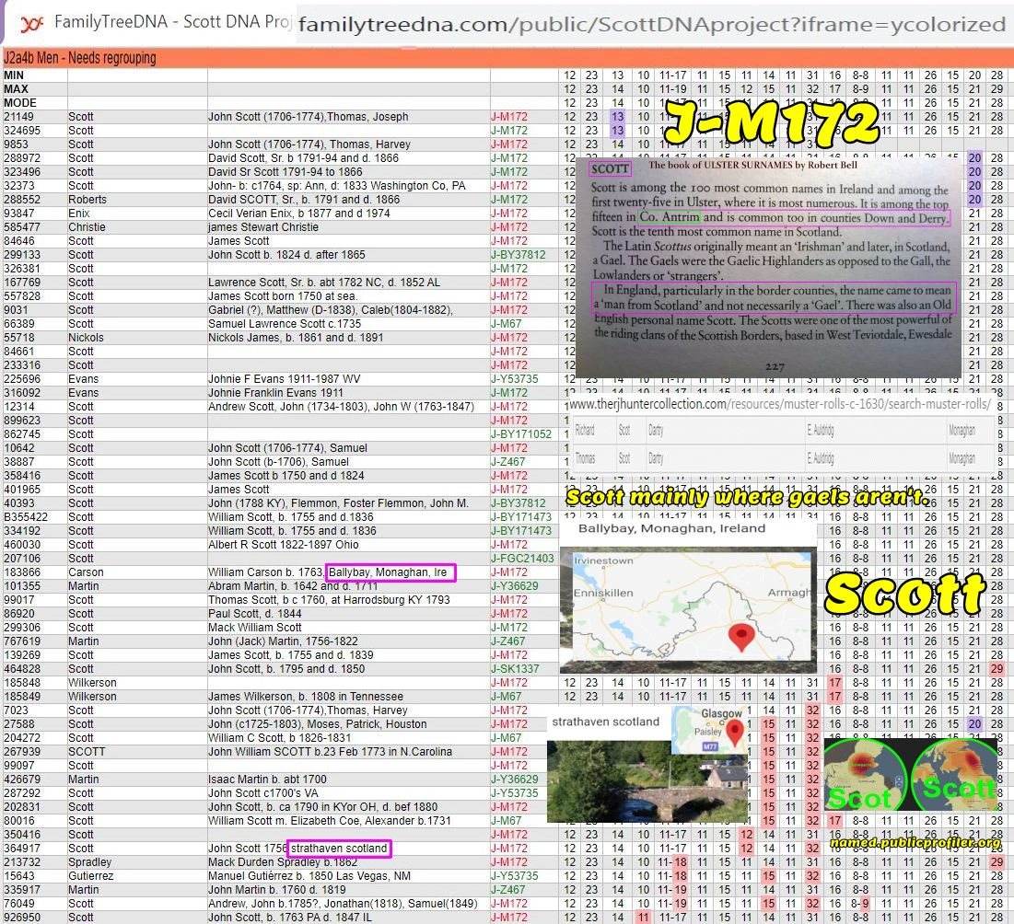1014x924 pixels.
Task: Click the red pin on the Glasgow map
Action: (x=734, y=732)
